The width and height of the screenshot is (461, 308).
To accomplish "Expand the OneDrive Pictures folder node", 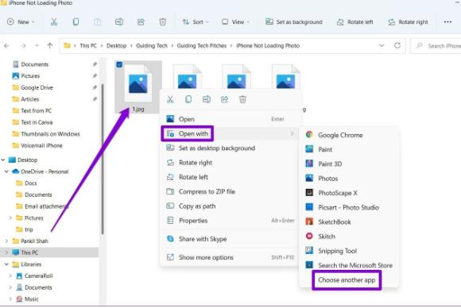I will (10, 218).
